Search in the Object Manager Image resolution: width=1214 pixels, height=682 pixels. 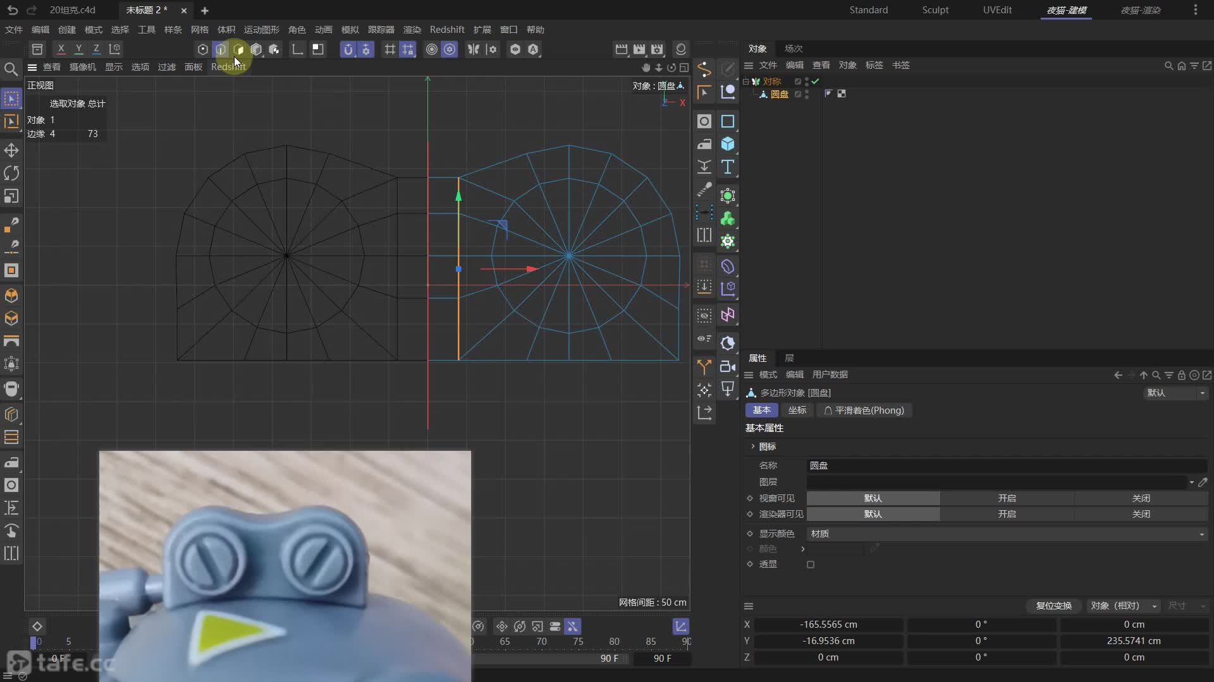[x=1168, y=66]
